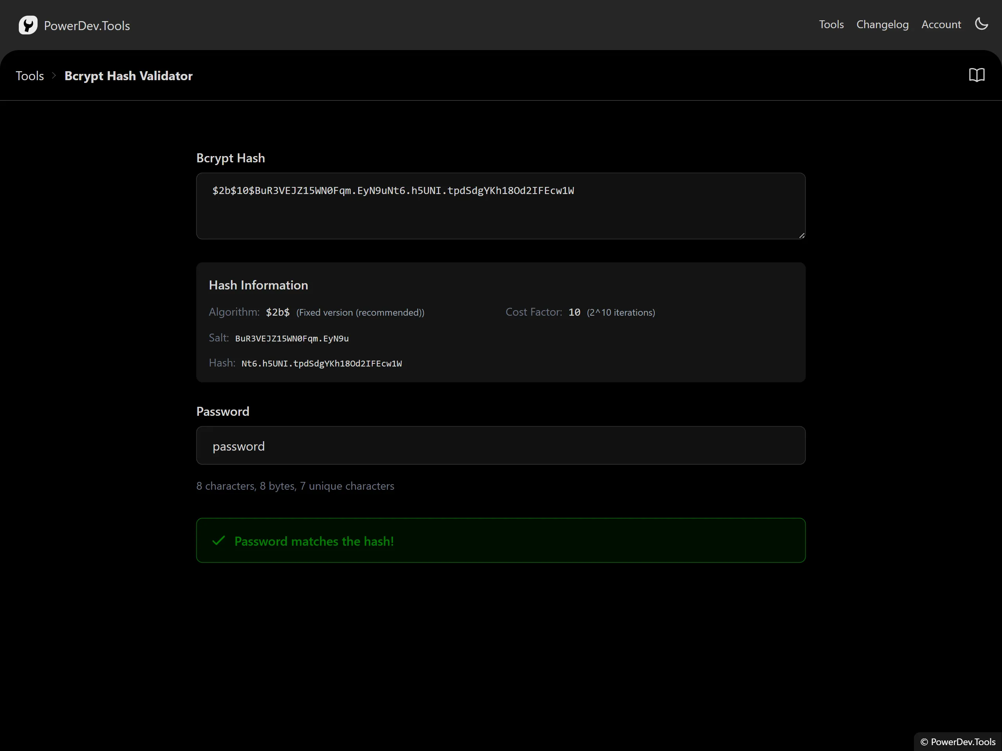The image size is (1002, 751).
Task: Toggle dark mode with the moon icon
Action: tap(981, 24)
